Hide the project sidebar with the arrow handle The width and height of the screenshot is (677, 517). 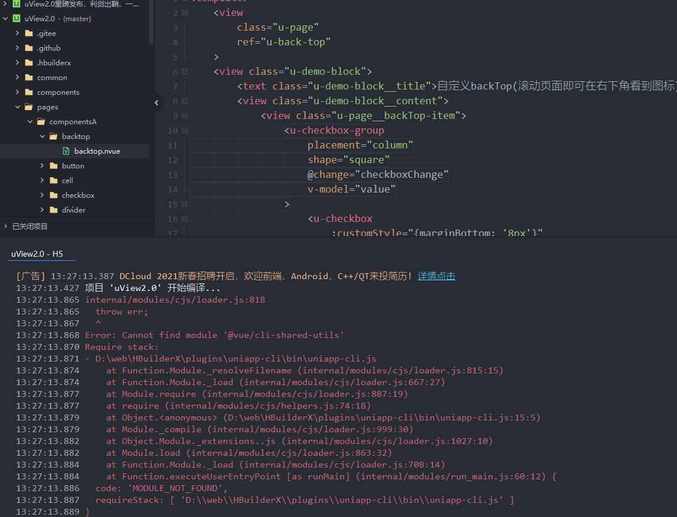pos(157,102)
